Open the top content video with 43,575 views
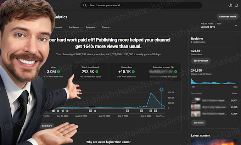241x145 pixels. click(x=214, y=107)
